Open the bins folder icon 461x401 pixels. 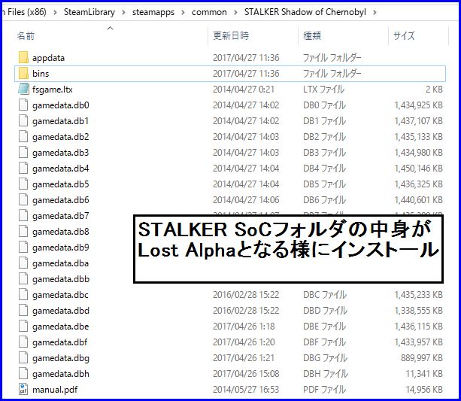click(23, 74)
